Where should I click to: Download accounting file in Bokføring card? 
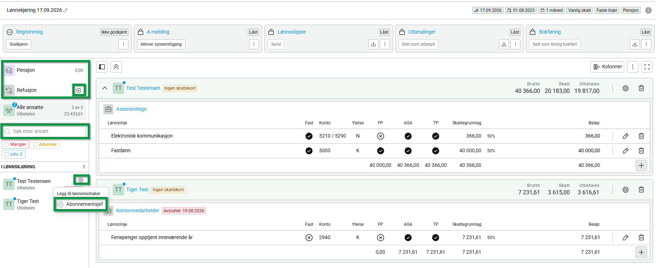[x=635, y=44]
